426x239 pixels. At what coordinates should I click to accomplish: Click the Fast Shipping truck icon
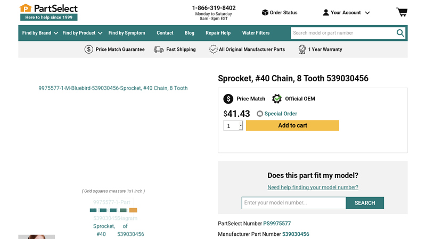159,49
